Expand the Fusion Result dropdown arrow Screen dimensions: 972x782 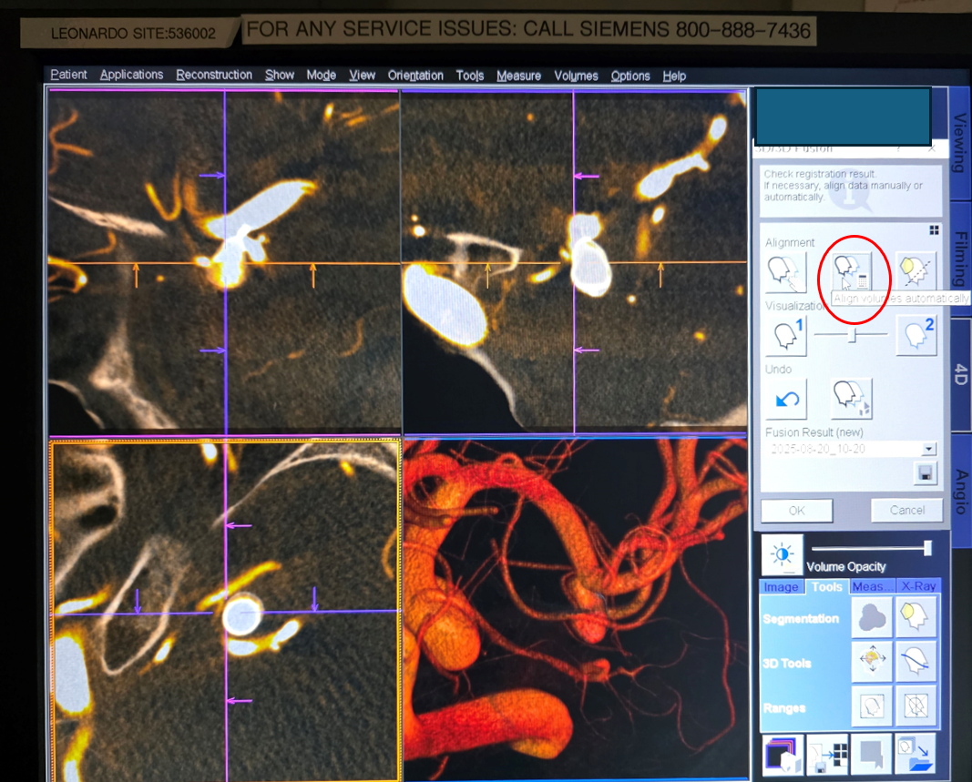pyautogui.click(x=928, y=449)
